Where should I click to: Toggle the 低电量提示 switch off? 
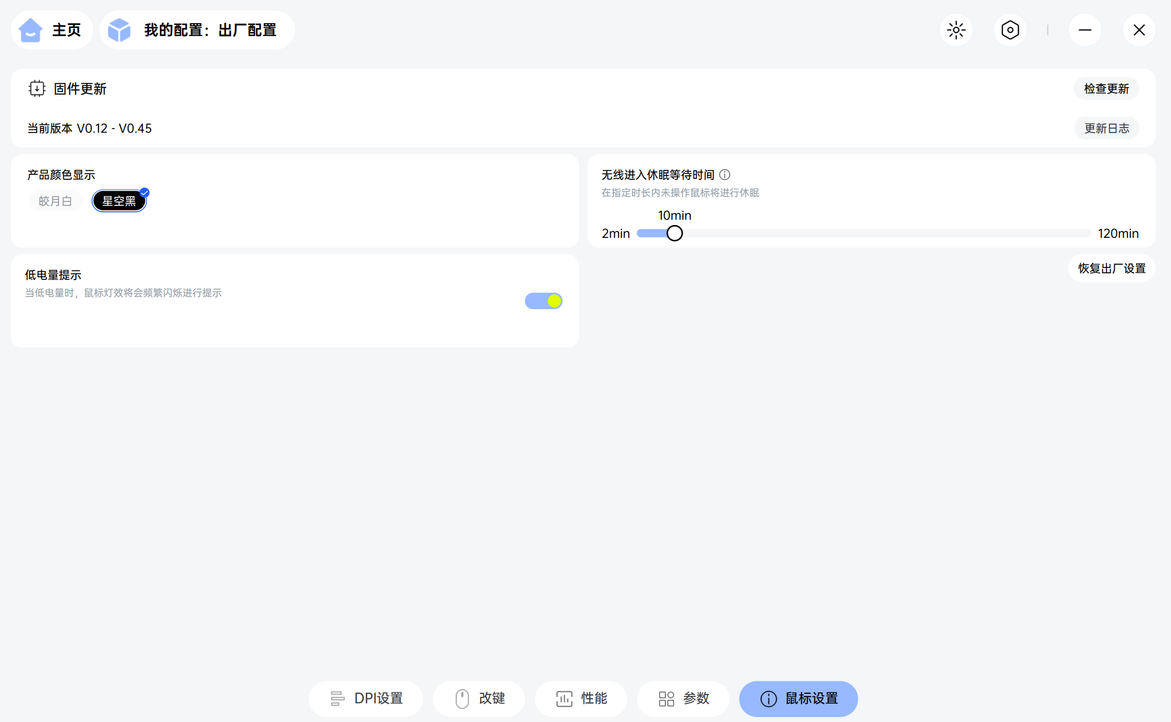pos(543,300)
